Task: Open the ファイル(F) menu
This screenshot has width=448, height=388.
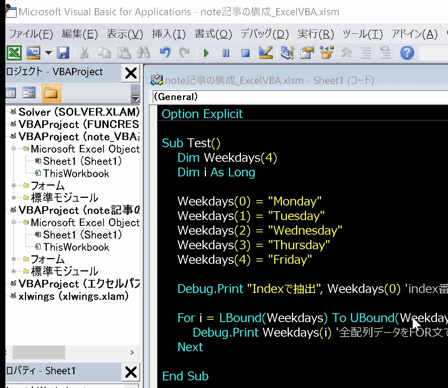Action: (31, 34)
